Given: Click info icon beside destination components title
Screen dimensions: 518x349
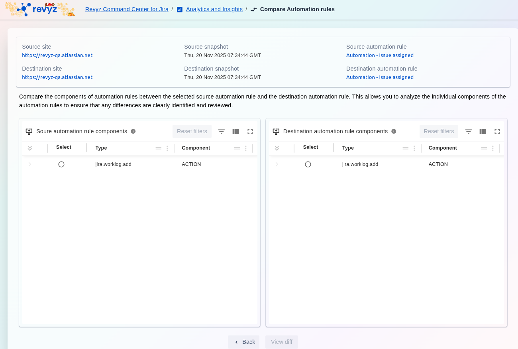Looking at the screenshot, I should coord(394,131).
